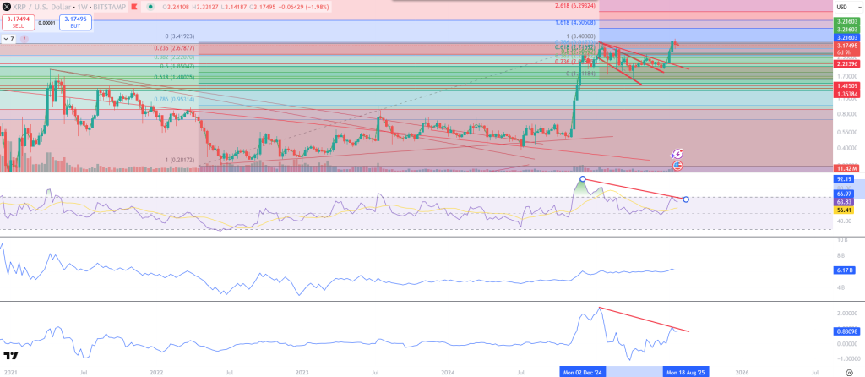The height and width of the screenshot is (377, 865).
Task: Click the yellow 56.41 RSI average label
Action: click(843, 210)
